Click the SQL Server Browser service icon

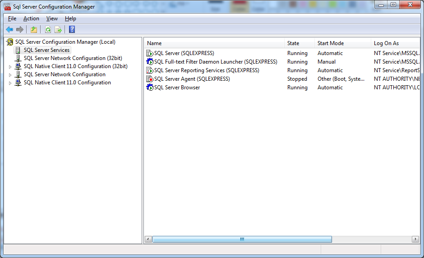point(150,88)
